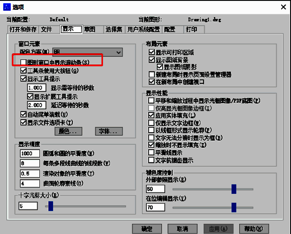This screenshot has width=291, height=234.
Task: Click the 帮助 button
Action: click(254, 229)
